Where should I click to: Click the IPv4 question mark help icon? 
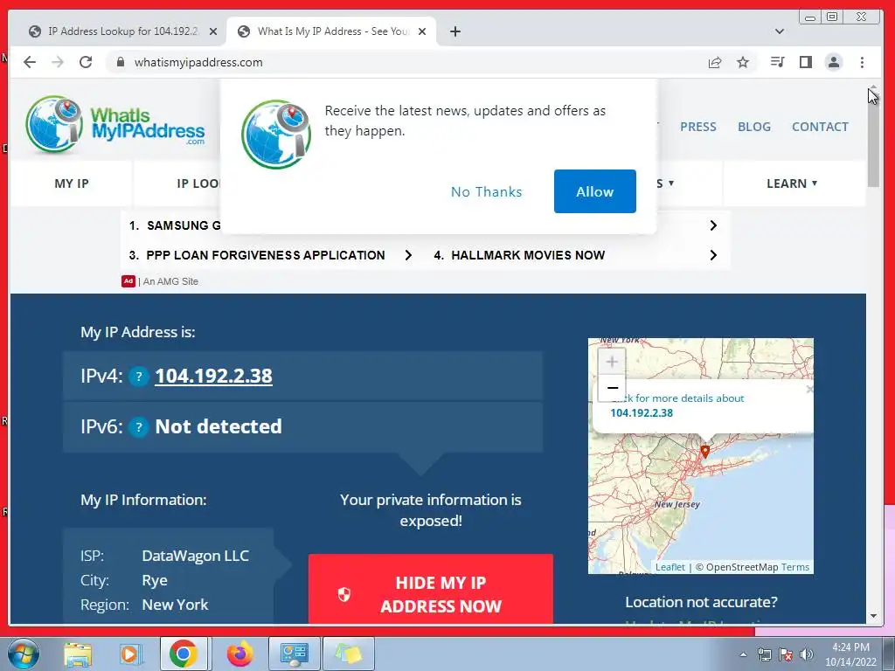tap(139, 377)
